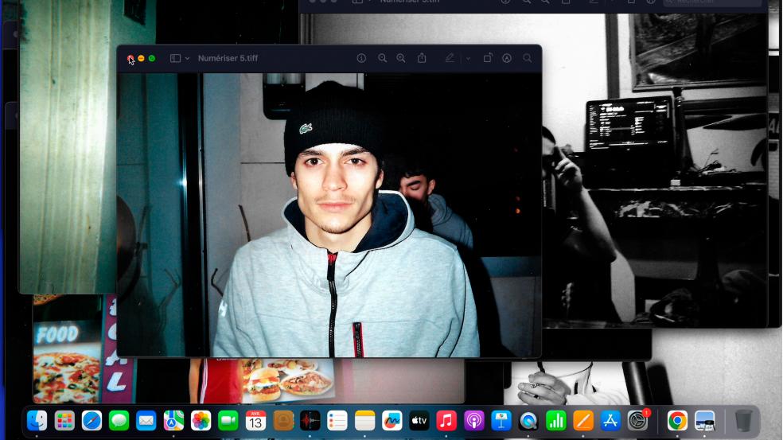Open Calendar showing 13 in the Dock
This screenshot has height=440, width=783.
(255, 421)
